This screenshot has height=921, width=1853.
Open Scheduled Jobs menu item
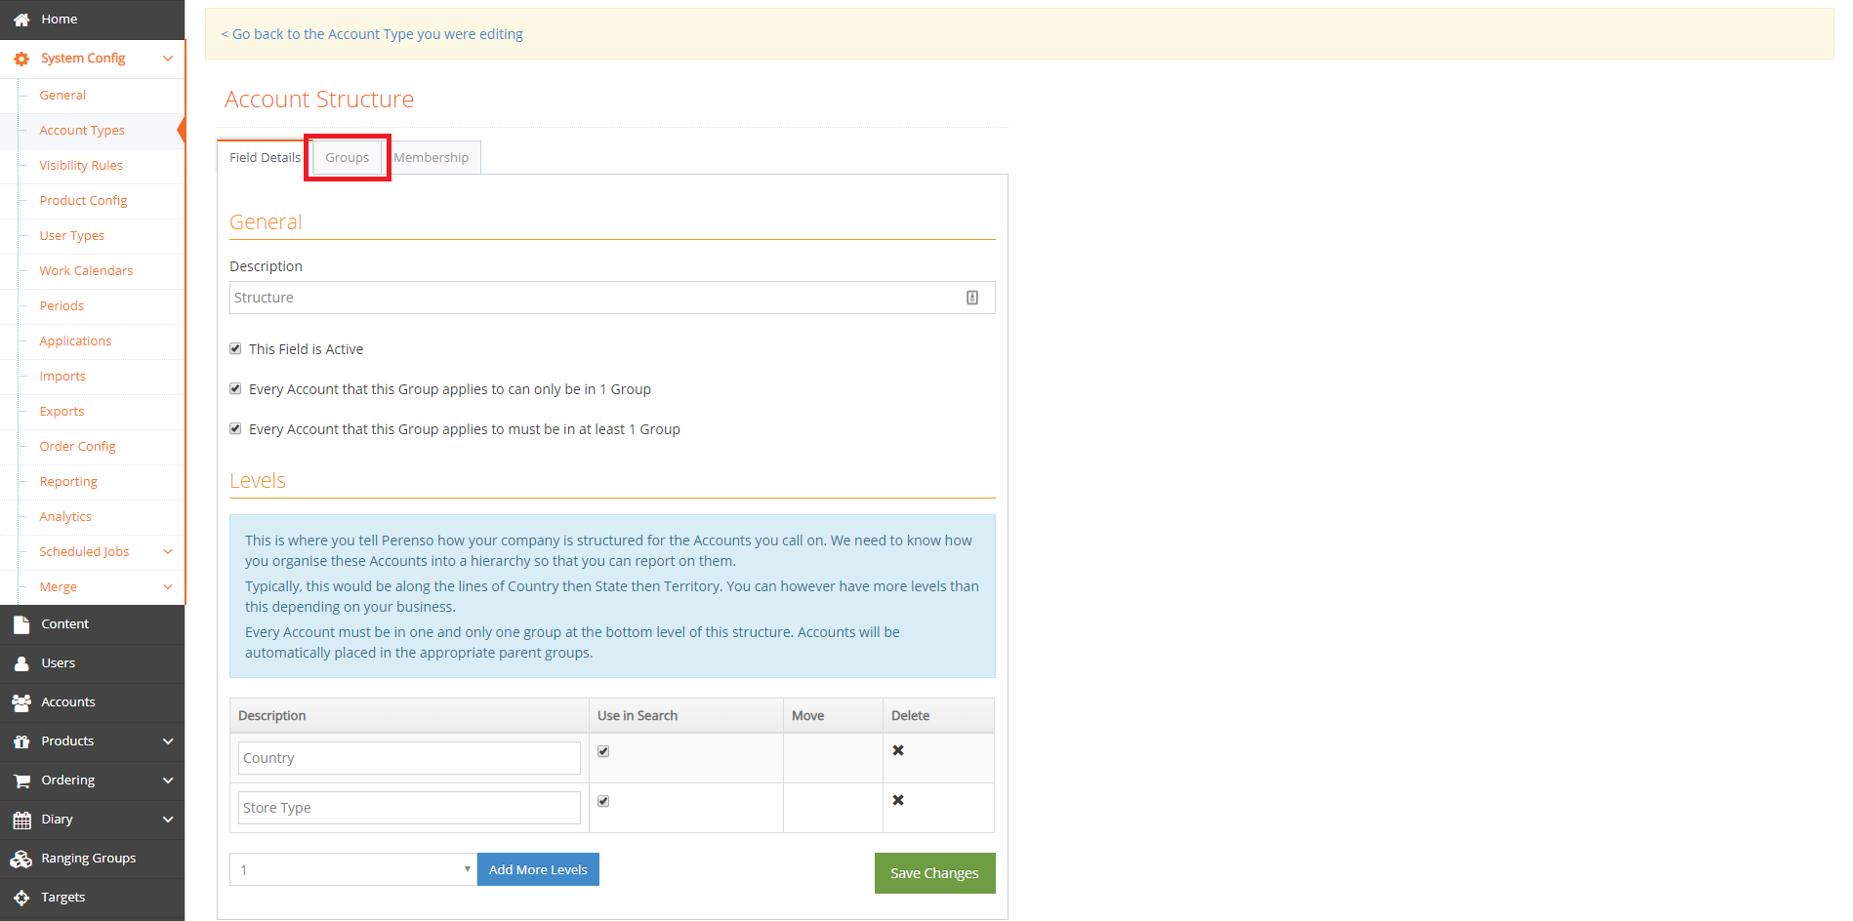pyautogui.click(x=84, y=551)
